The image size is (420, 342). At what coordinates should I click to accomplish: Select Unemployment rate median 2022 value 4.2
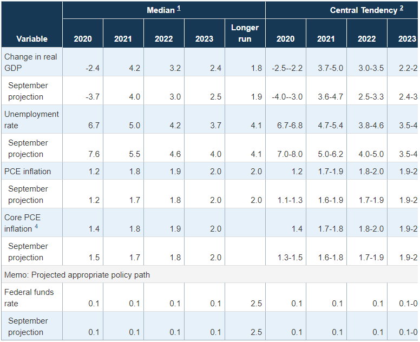point(175,126)
